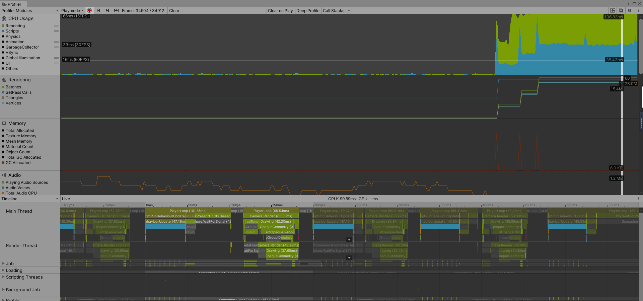Toggle the Physics category visibility
The width and height of the screenshot is (643, 301).
click(3, 36)
